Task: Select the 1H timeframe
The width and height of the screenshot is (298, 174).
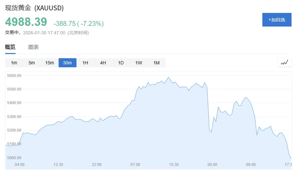Action: coord(85,63)
